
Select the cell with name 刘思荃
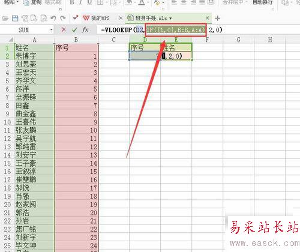pyautogui.click(x=34, y=64)
